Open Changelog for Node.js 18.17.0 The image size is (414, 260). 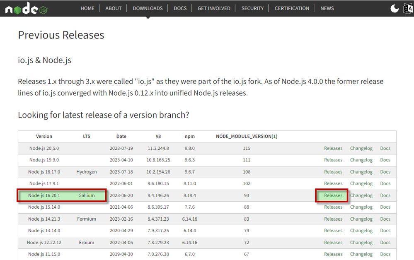click(361, 172)
